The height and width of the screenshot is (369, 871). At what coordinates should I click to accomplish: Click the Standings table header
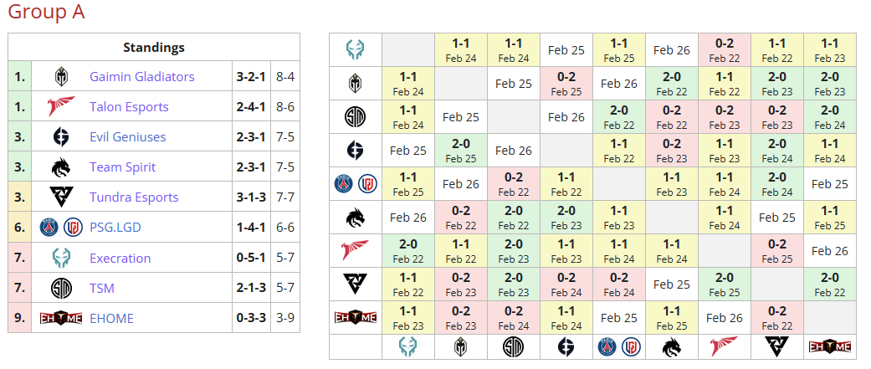point(154,48)
